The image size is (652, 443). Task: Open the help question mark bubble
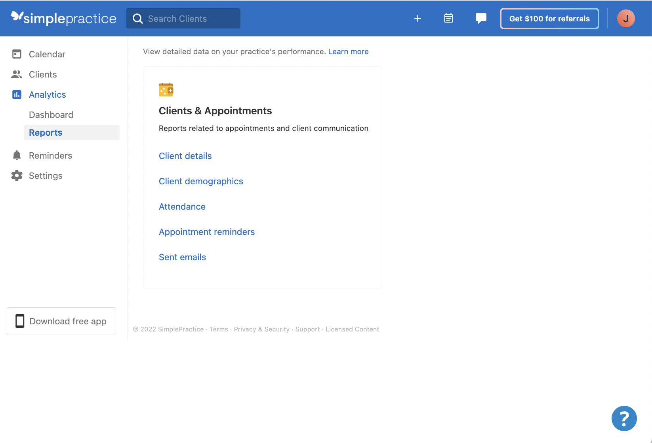pyautogui.click(x=624, y=418)
